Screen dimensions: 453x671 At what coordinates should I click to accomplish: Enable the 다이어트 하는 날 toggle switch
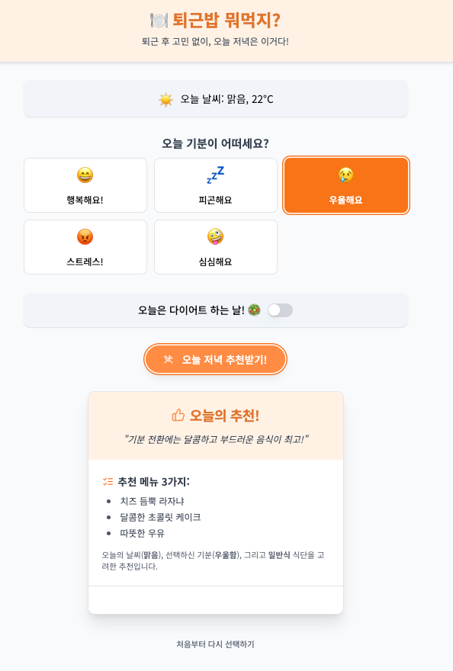pyautogui.click(x=280, y=310)
